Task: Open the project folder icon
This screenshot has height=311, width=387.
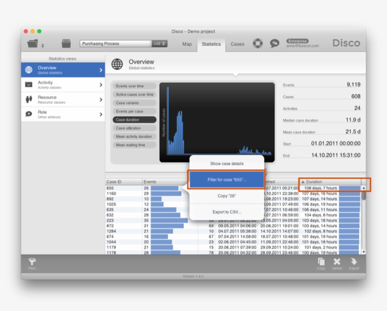Action: tap(33, 44)
